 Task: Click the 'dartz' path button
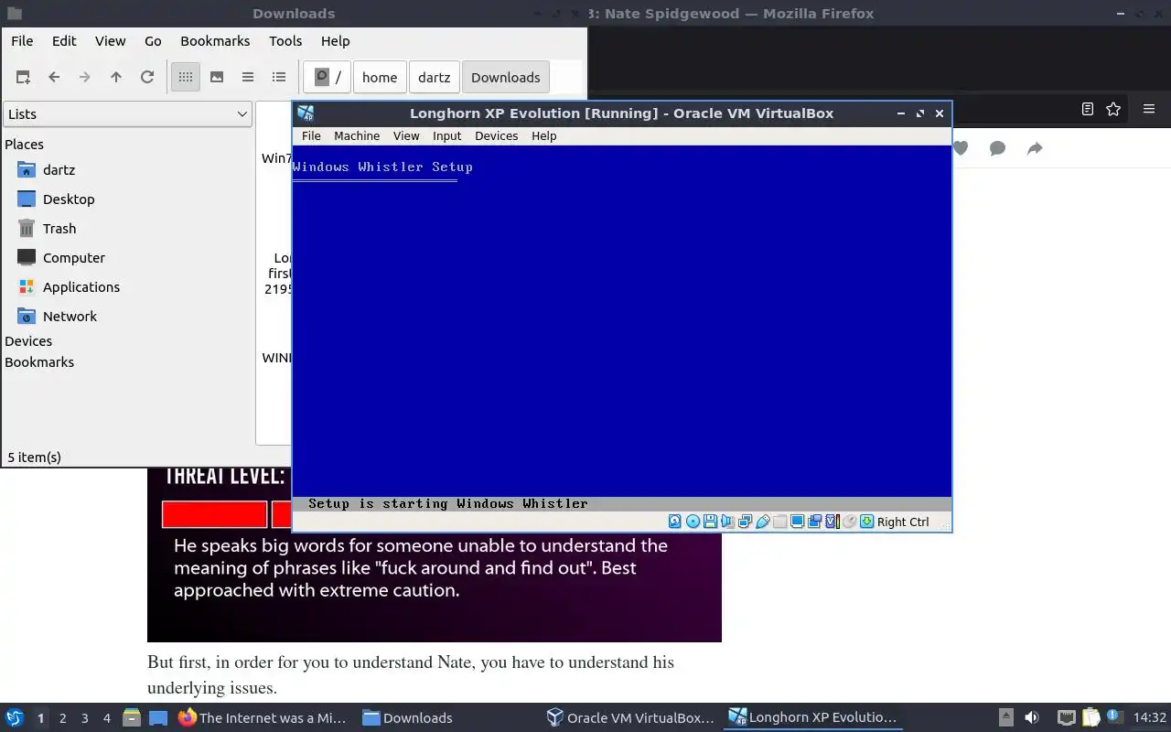click(x=435, y=78)
